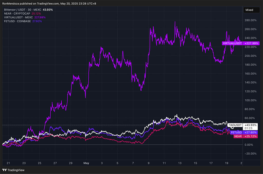This screenshot has height=174, width=263.
Task: Click date 11 on the time axis
Action: pyautogui.click(x=164, y=163)
